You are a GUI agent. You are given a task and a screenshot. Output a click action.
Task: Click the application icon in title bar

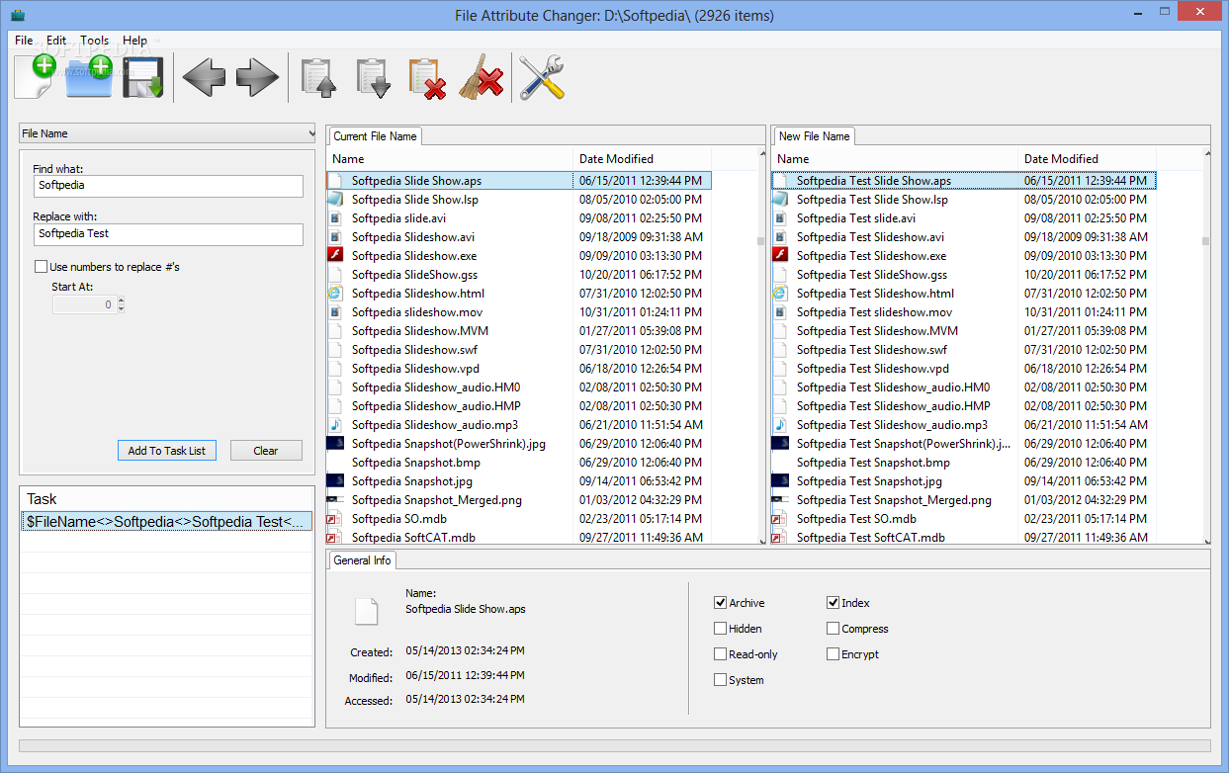(x=18, y=15)
